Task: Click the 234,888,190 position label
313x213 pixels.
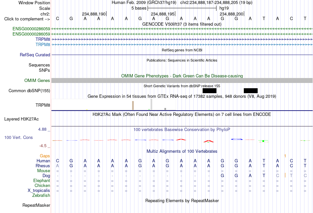Action: tap(94, 14)
